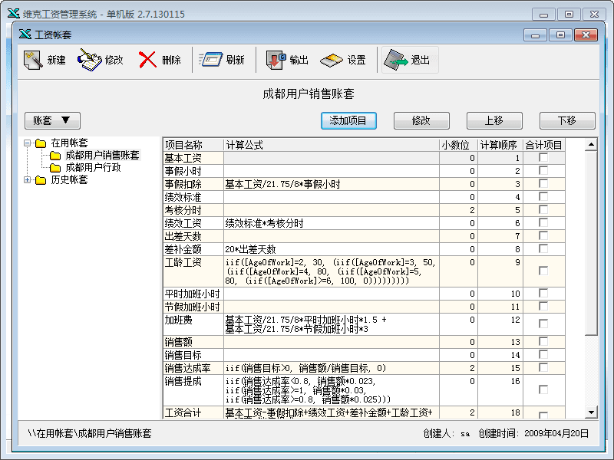Click the 计算公式 column header
This screenshot has width=614, height=460.
(x=330, y=145)
